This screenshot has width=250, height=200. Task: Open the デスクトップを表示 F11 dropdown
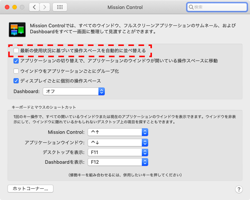(118, 153)
